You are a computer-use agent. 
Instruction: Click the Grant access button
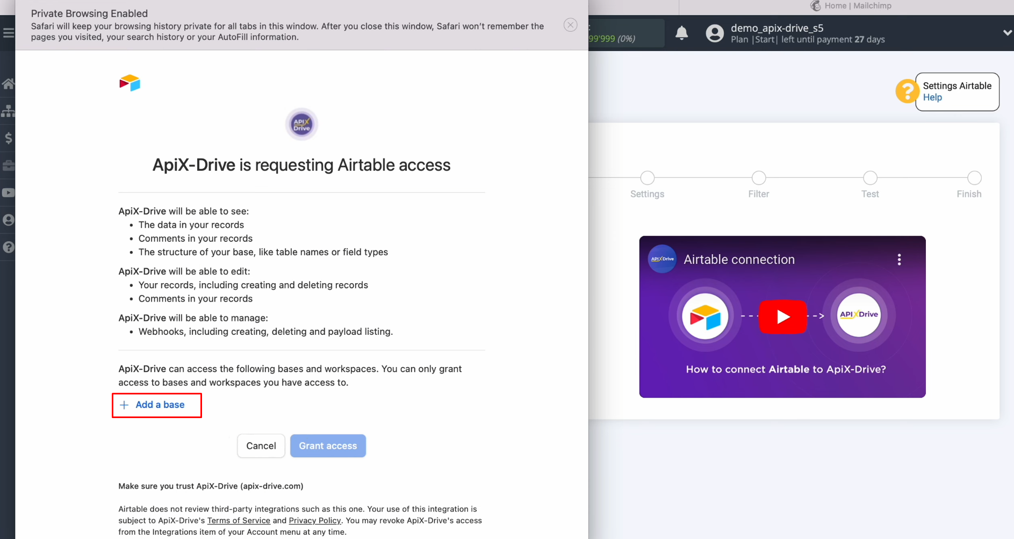(328, 445)
